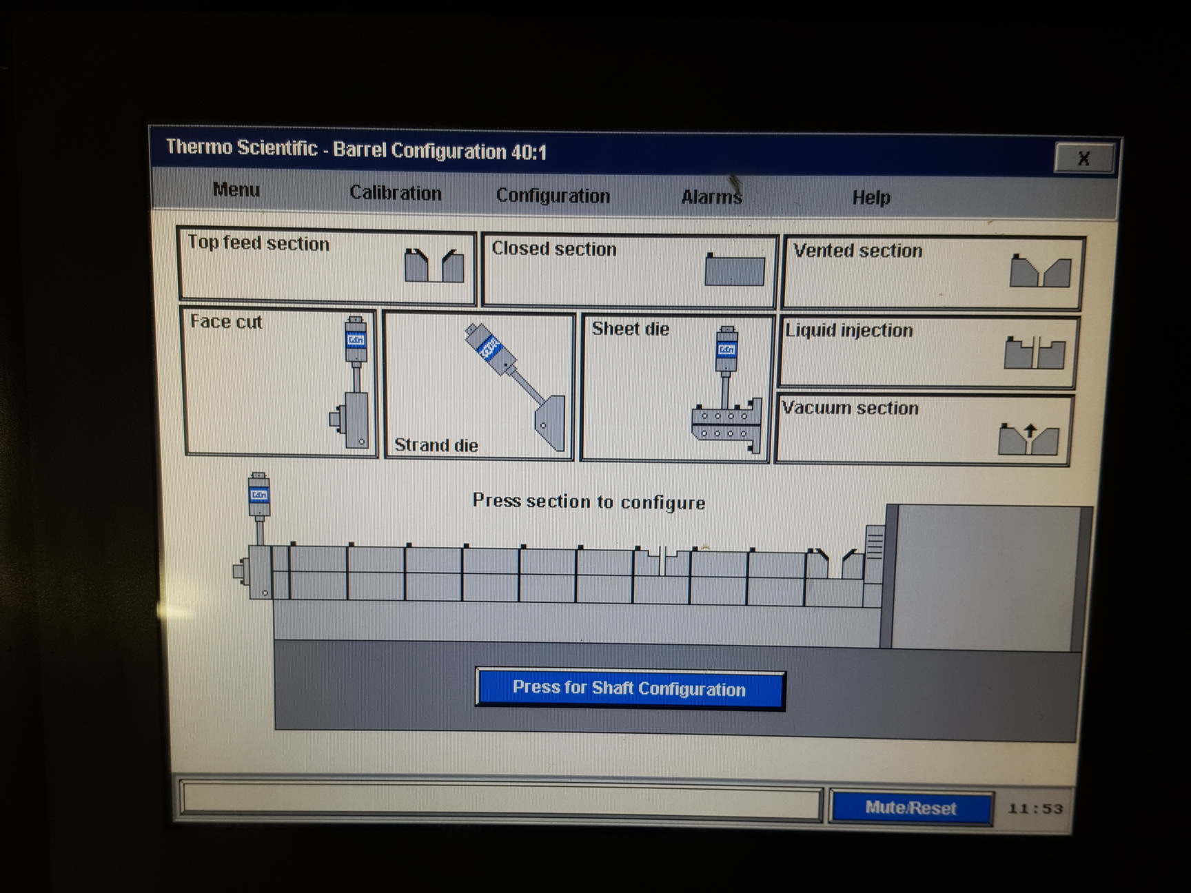Open the Menu item in the menu bar
The image size is (1191, 893).
[236, 189]
